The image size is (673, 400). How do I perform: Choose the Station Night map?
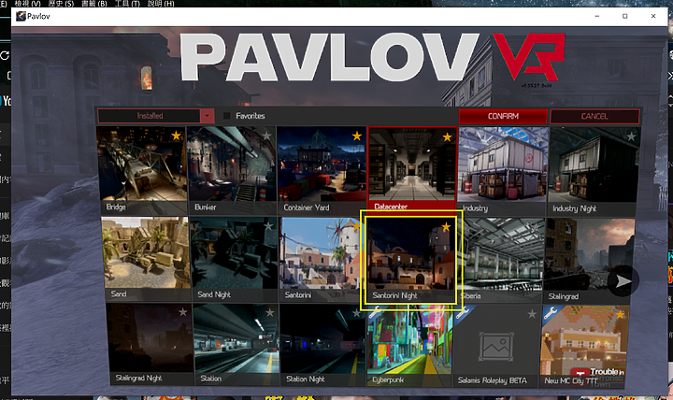(322, 345)
